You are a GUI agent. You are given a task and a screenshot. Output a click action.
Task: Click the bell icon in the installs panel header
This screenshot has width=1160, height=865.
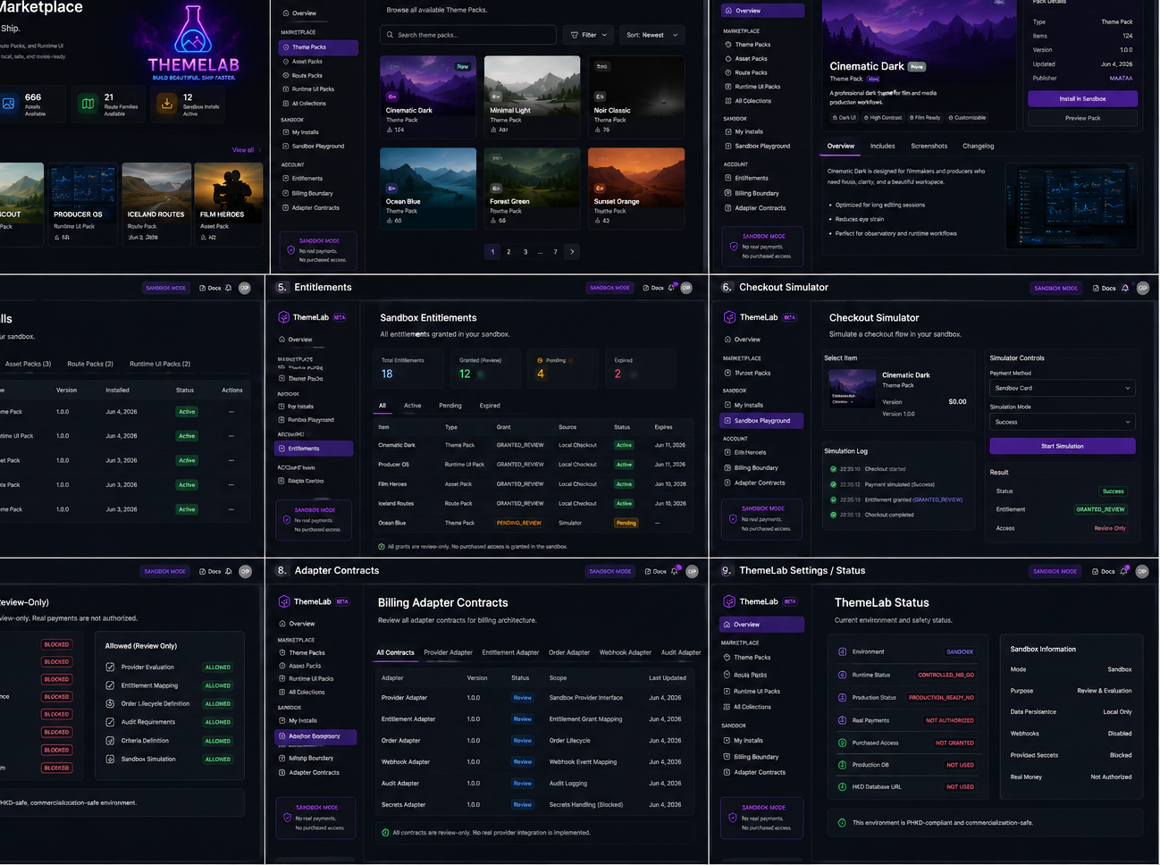229,288
